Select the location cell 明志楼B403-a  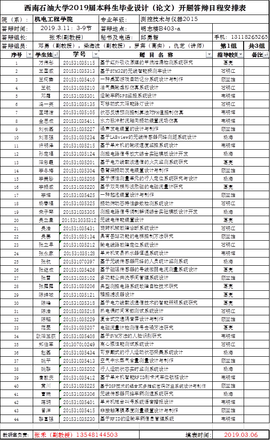tap(176, 28)
